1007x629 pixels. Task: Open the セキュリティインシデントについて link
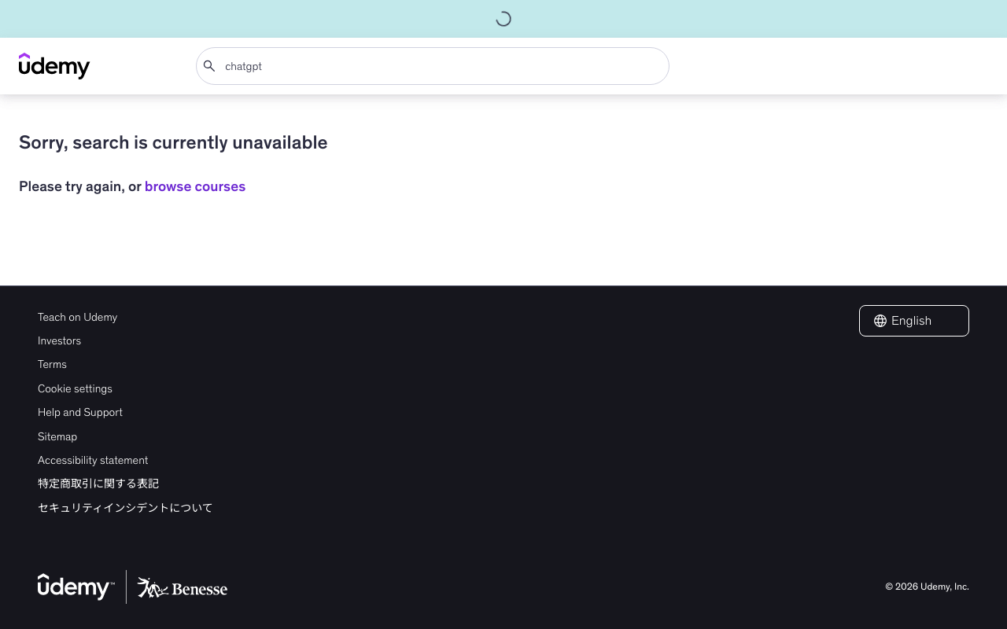click(x=125, y=508)
